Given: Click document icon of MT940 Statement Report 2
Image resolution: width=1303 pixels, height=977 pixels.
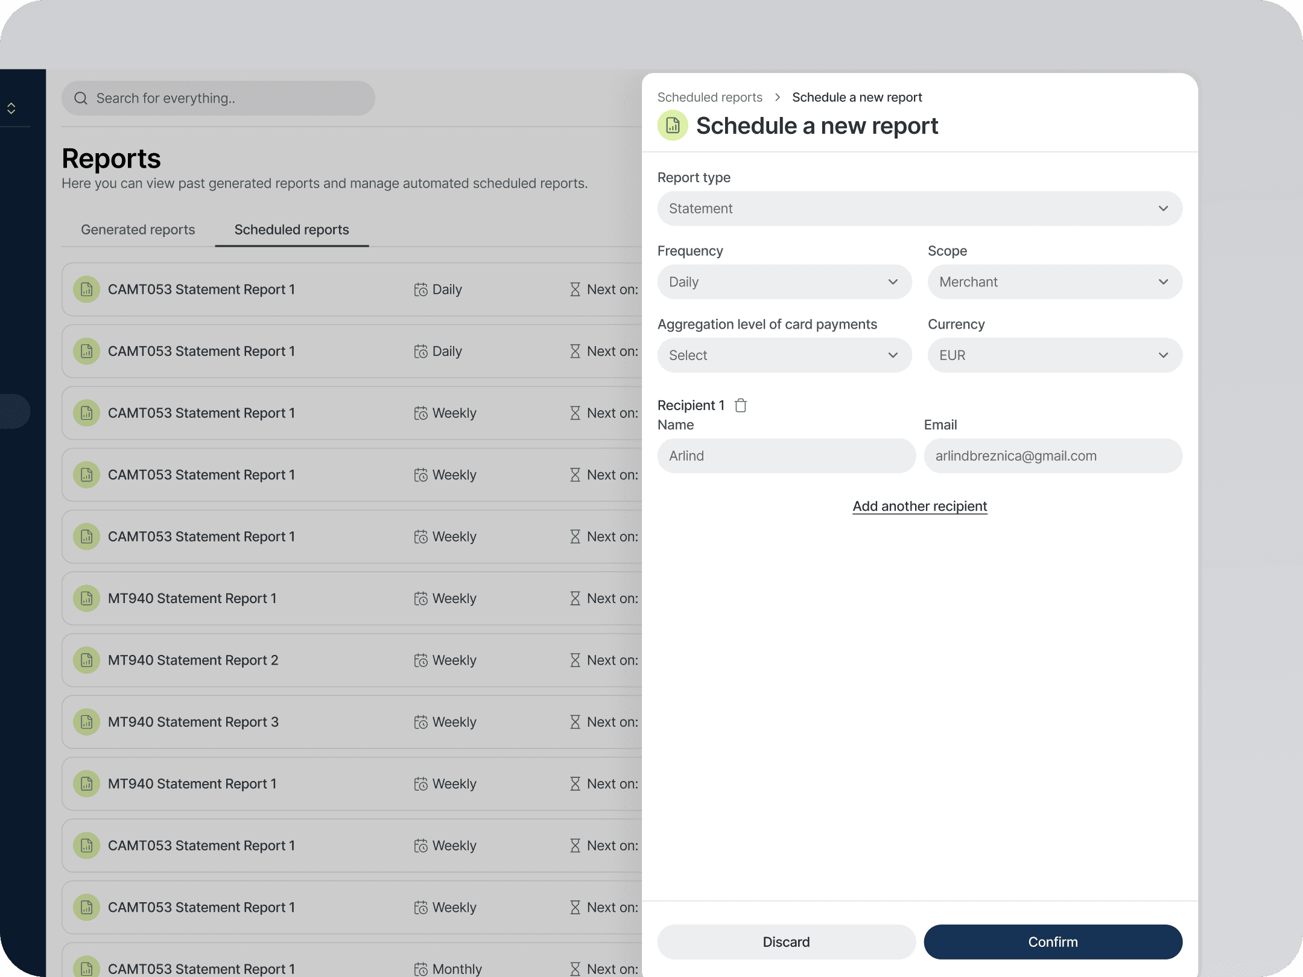Looking at the screenshot, I should pyautogui.click(x=86, y=660).
